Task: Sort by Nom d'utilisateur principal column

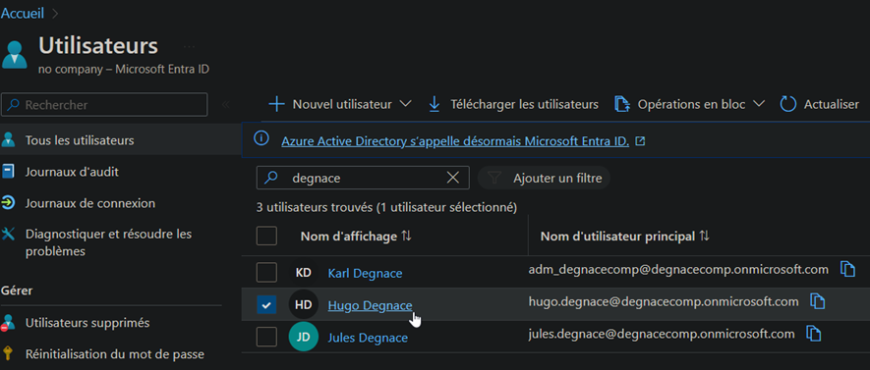Action: (617, 237)
